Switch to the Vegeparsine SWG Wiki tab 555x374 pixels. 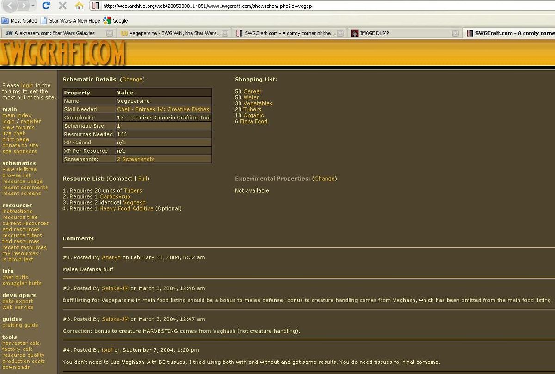coord(170,33)
